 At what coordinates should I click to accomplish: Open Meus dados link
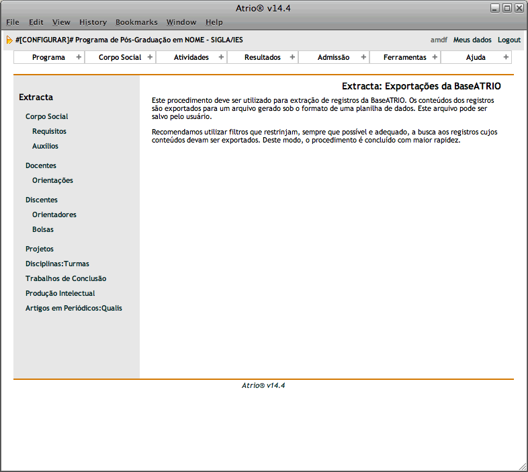(472, 40)
